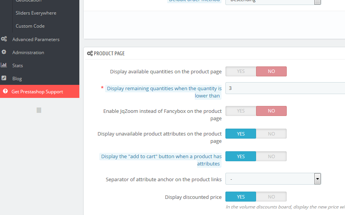Turn off add to cart button (NO)

click(x=271, y=156)
